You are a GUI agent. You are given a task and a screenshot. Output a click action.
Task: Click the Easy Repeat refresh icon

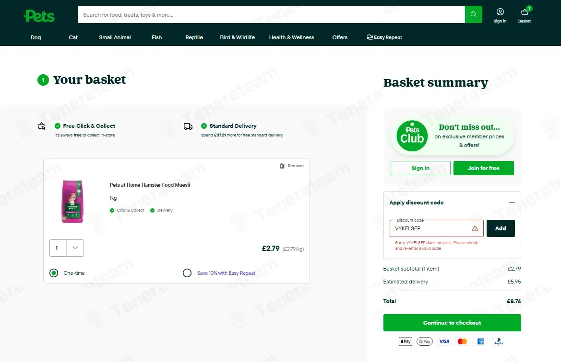[x=370, y=37]
